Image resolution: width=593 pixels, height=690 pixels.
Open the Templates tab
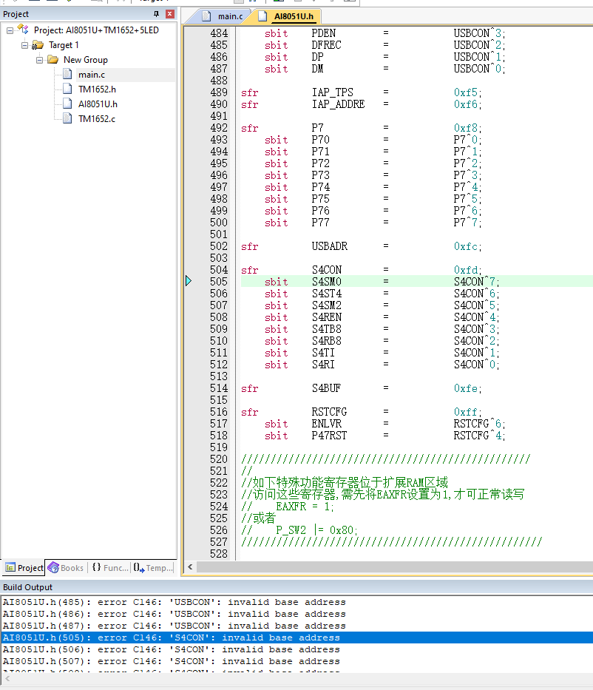(x=153, y=568)
